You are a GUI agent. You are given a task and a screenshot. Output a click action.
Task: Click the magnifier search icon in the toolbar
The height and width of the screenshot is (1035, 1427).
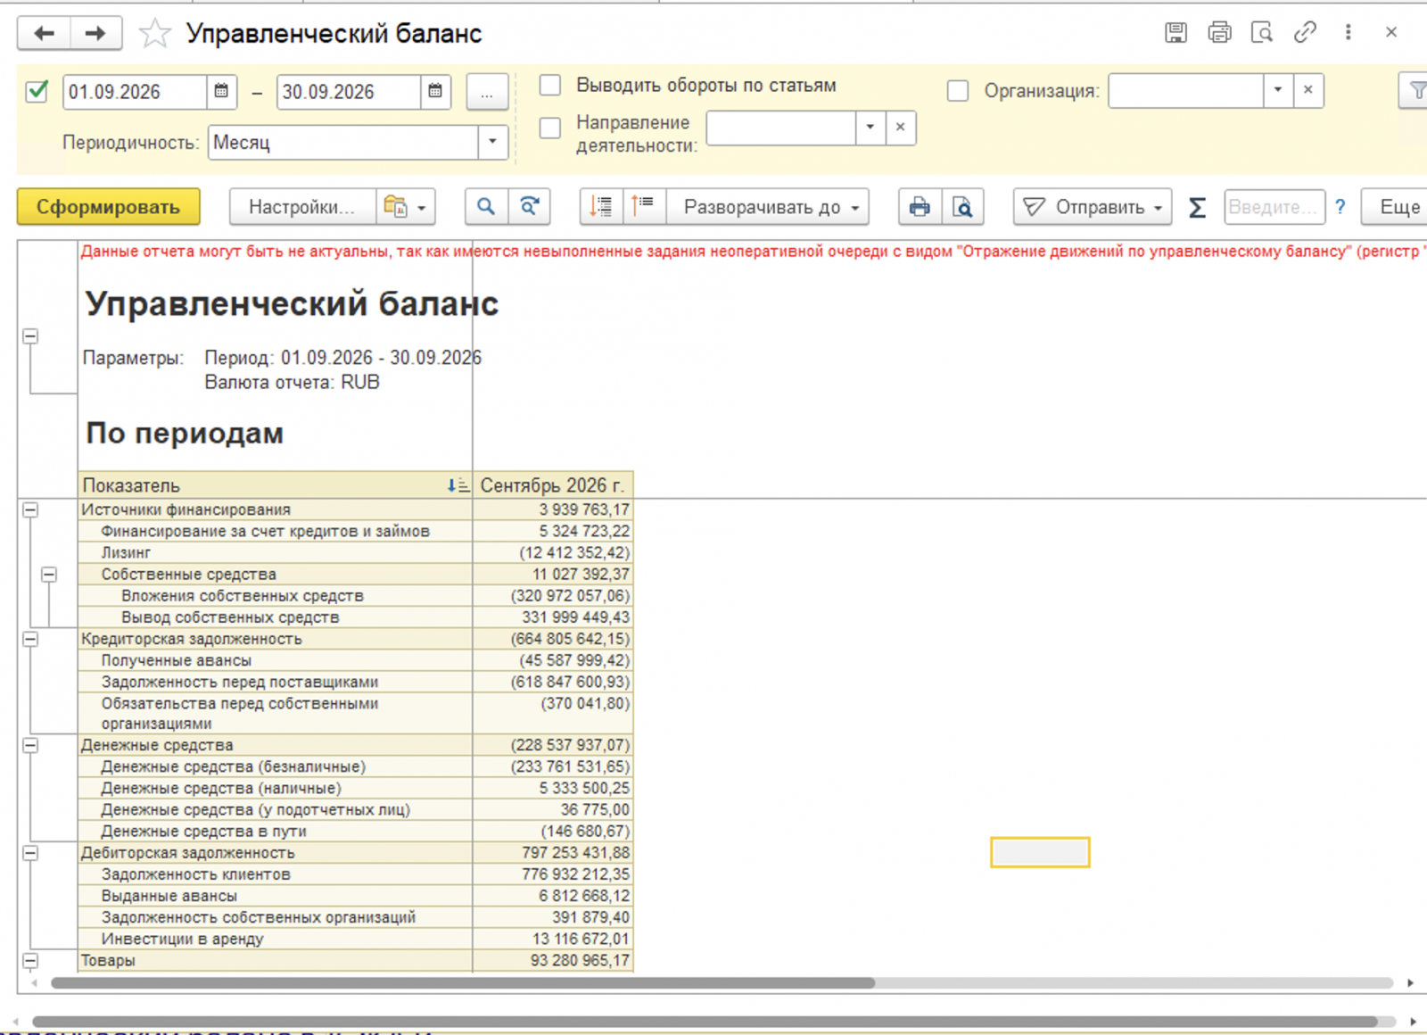[x=486, y=207]
